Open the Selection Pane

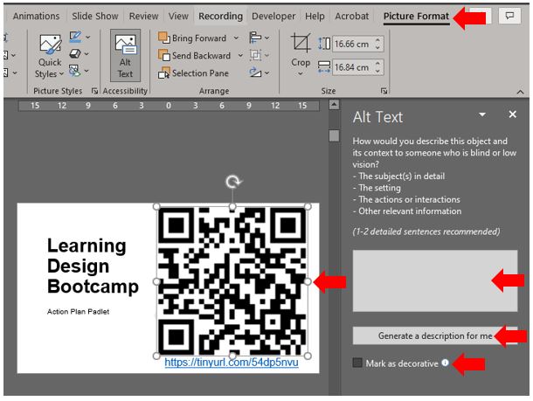(194, 73)
